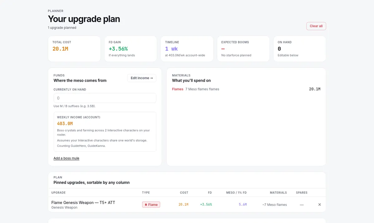Viewport: 374px width, 223px height.
Task: Click the 1 upgrade planned subtitle
Action: click(62, 28)
